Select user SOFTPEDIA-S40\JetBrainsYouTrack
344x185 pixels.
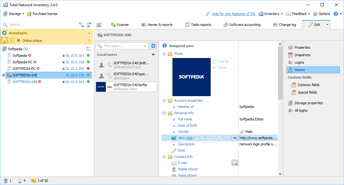pos(126,65)
